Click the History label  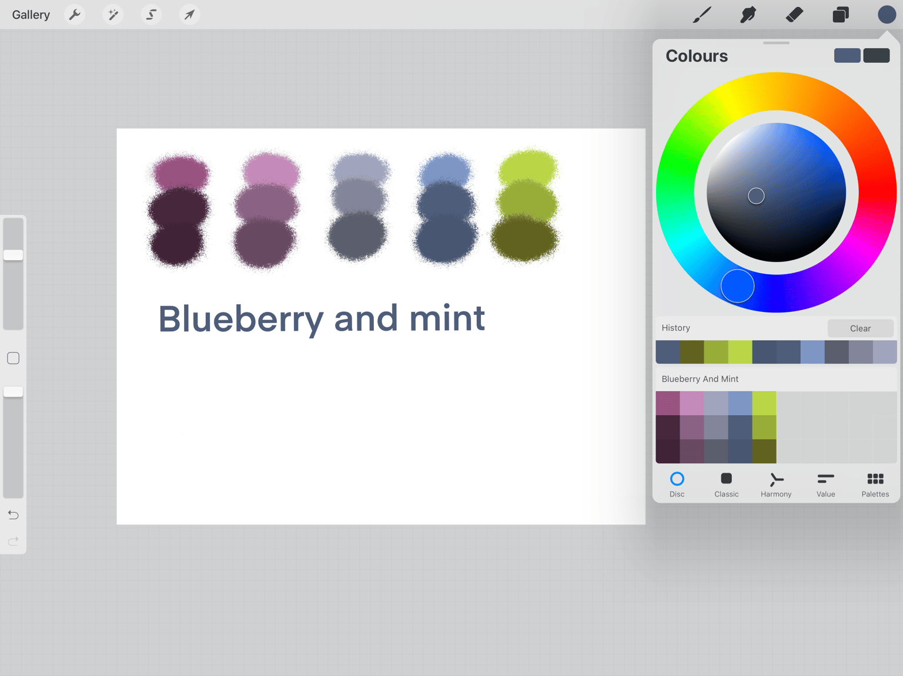pyautogui.click(x=675, y=328)
